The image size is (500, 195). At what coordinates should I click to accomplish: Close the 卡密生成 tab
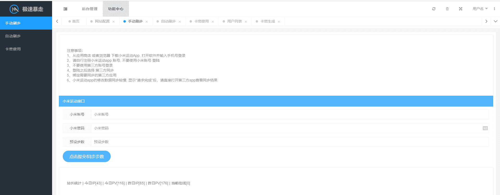tap(279, 22)
